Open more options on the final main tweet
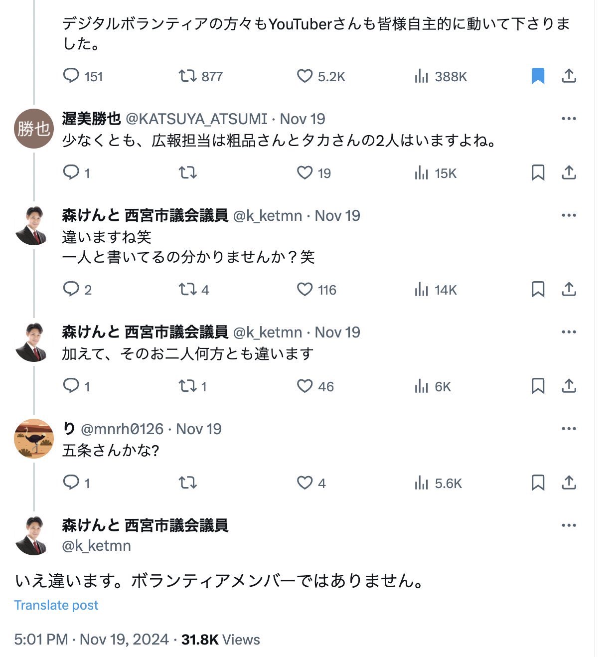Screen dimensions: 616x657 (569, 525)
